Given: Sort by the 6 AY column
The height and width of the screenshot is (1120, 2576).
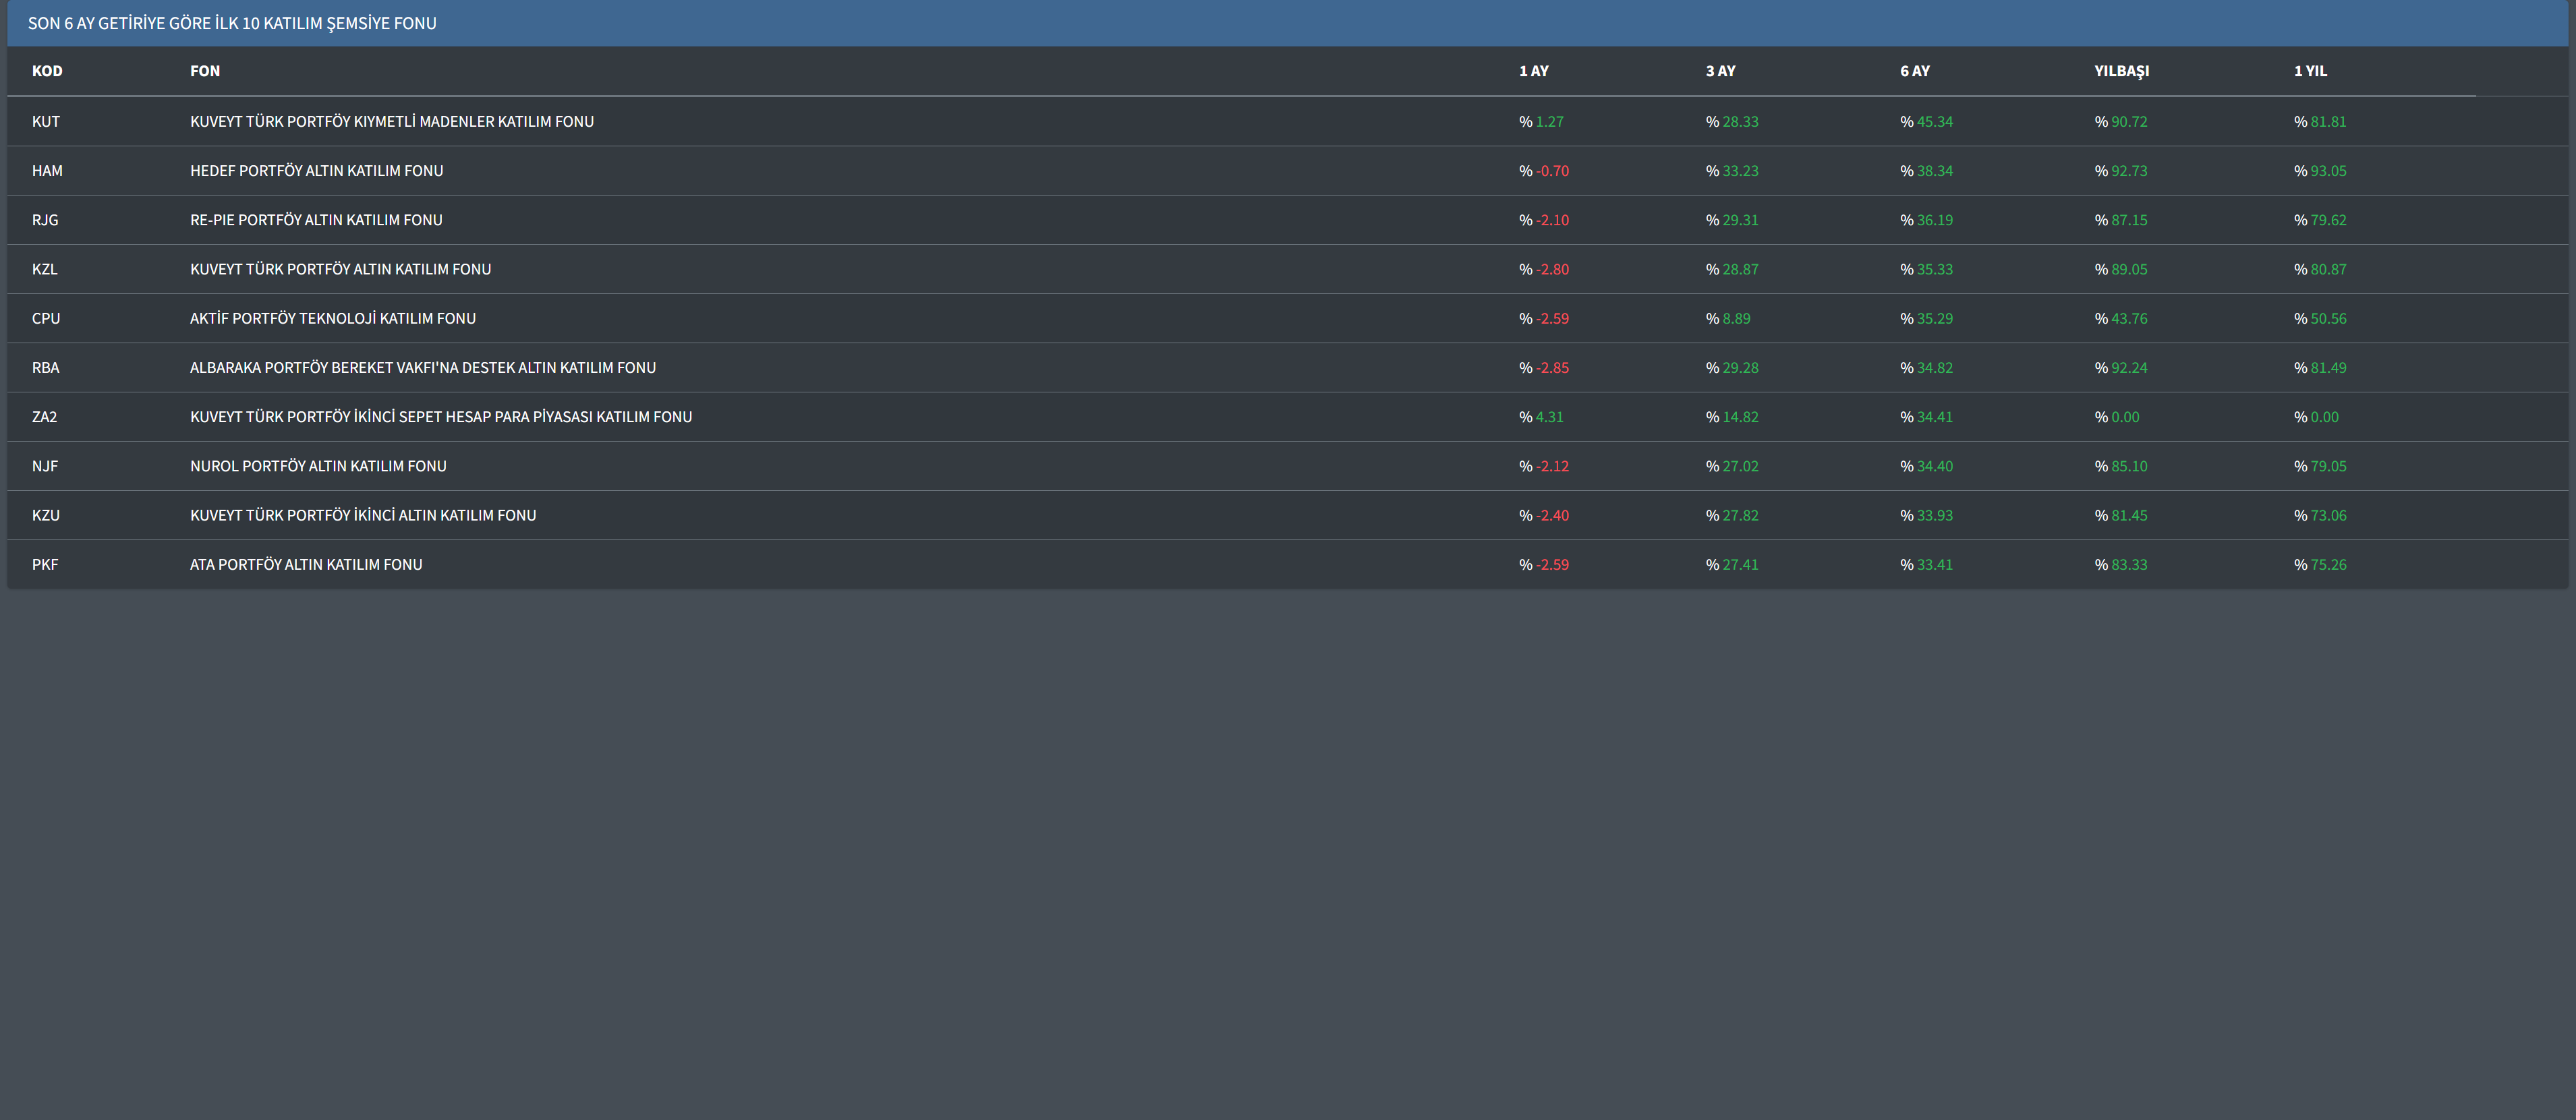Looking at the screenshot, I should click(1914, 71).
